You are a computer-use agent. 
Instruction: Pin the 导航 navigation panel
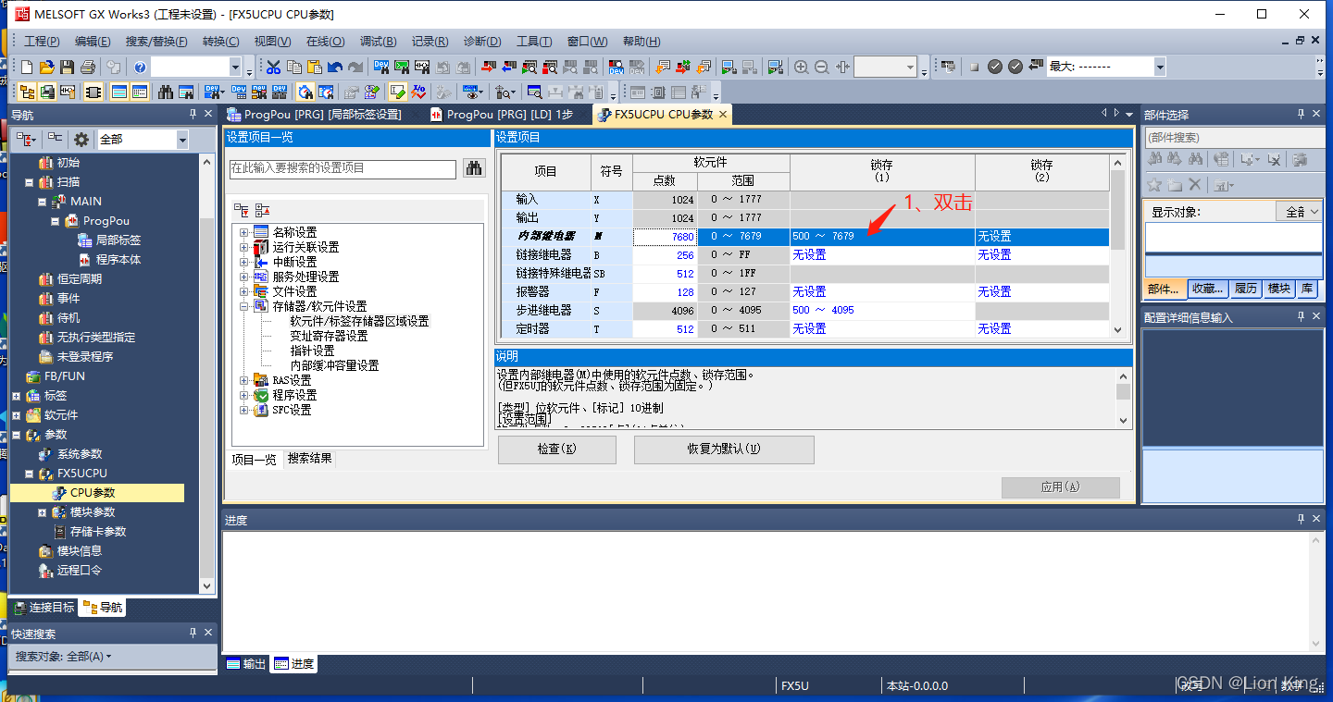(193, 115)
